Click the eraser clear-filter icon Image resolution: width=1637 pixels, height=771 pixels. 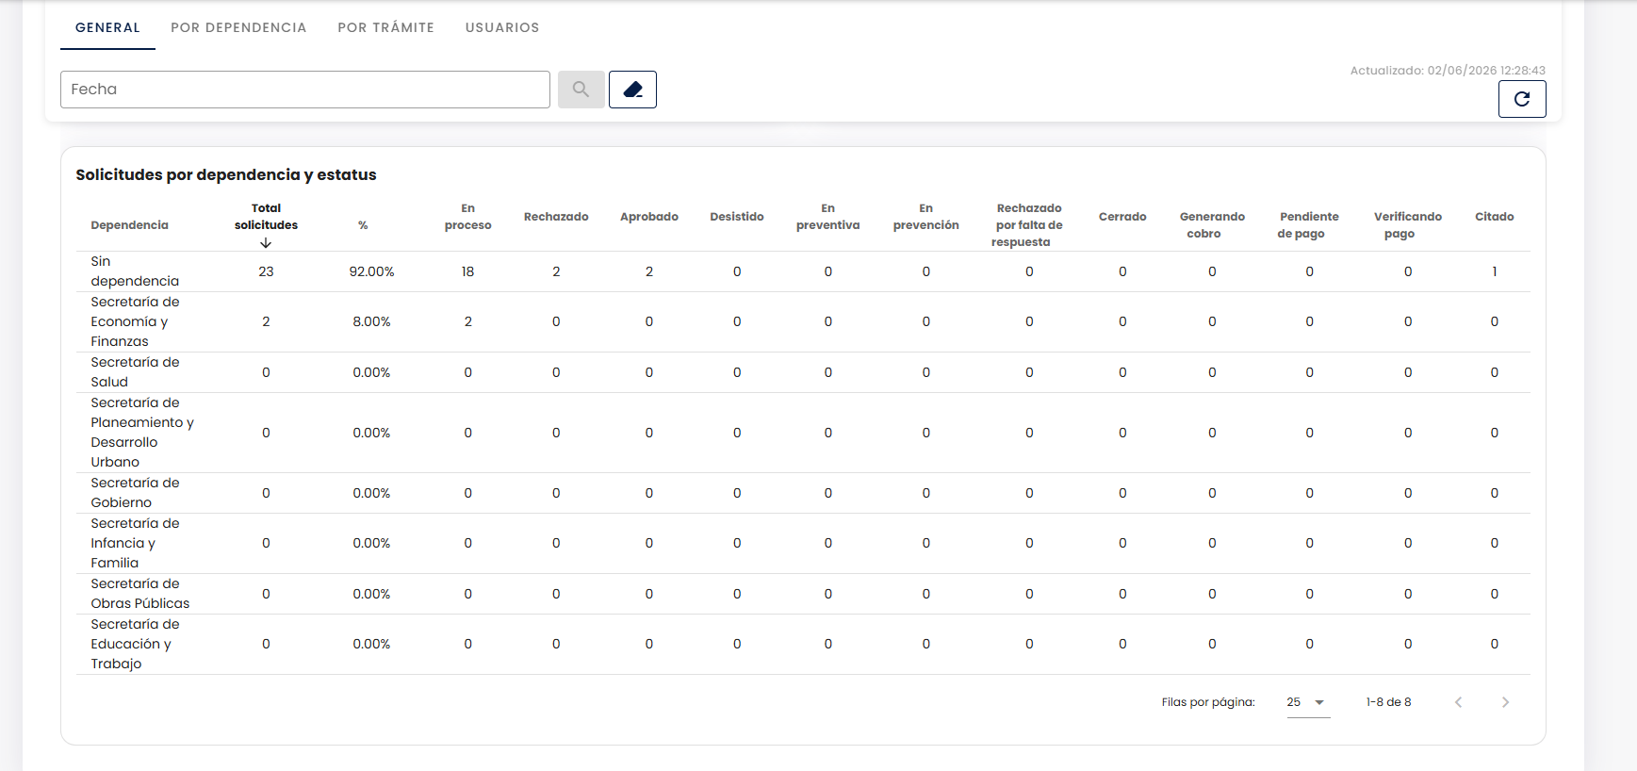632,90
